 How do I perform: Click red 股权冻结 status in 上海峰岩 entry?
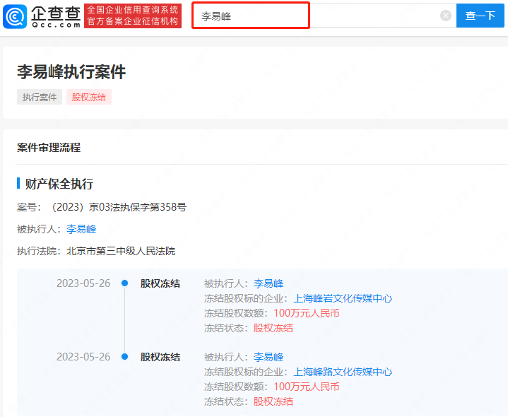click(273, 328)
